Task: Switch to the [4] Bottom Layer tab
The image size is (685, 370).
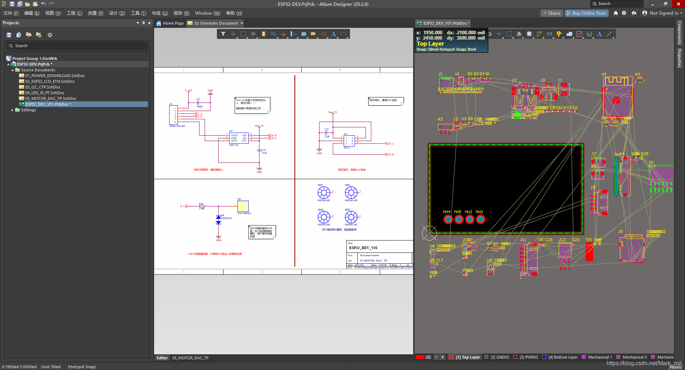Action: click(563, 357)
